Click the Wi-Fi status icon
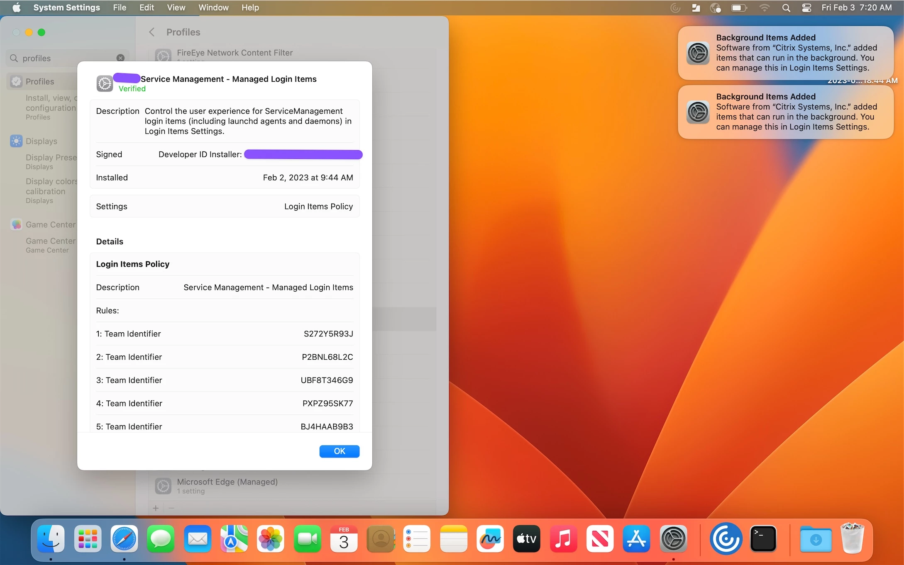Viewport: 904px width, 565px height. click(764, 7)
